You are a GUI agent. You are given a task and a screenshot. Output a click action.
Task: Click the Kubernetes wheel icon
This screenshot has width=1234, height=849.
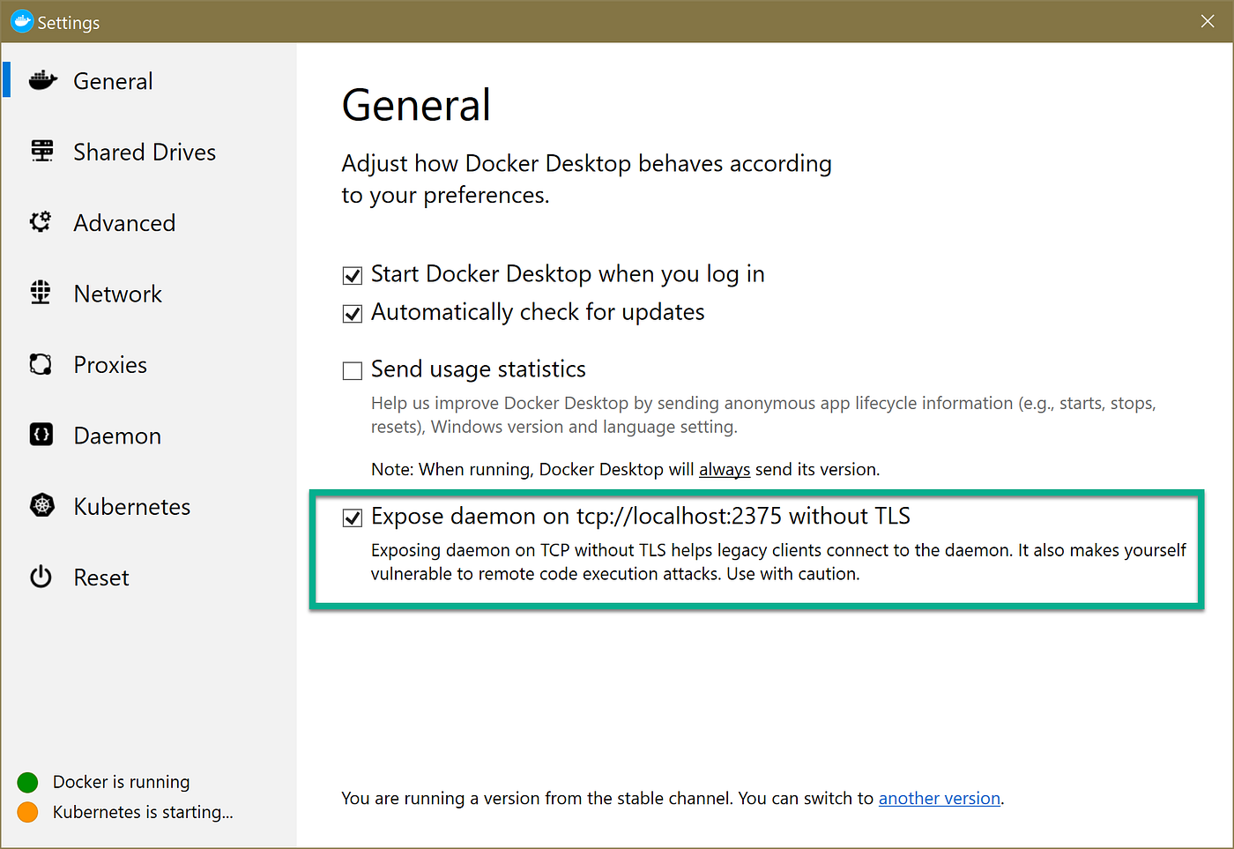point(41,505)
